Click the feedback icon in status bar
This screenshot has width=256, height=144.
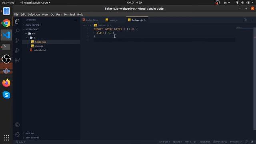[246, 142]
